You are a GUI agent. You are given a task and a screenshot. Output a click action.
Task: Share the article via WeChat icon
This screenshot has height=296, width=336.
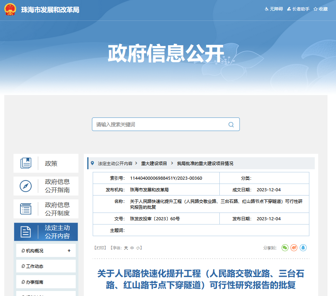tap(285, 248)
